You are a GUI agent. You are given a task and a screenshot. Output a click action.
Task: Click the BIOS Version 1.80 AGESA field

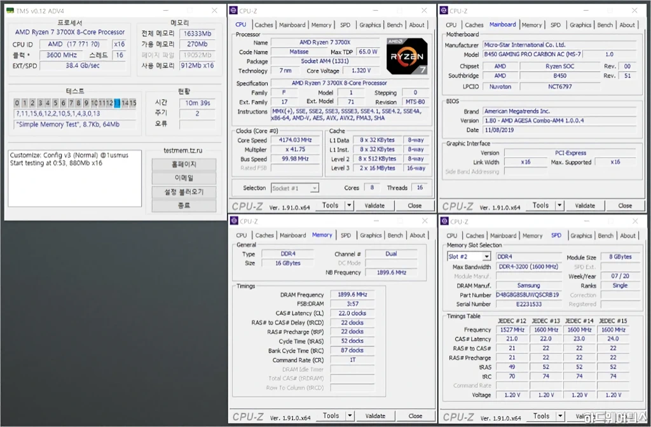(x=559, y=120)
